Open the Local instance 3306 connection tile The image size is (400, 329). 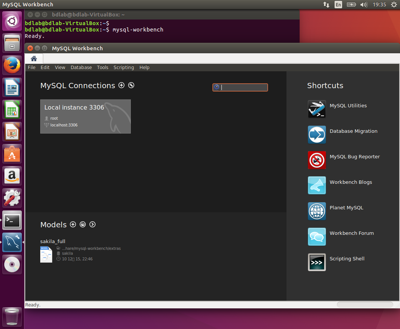[85, 116]
